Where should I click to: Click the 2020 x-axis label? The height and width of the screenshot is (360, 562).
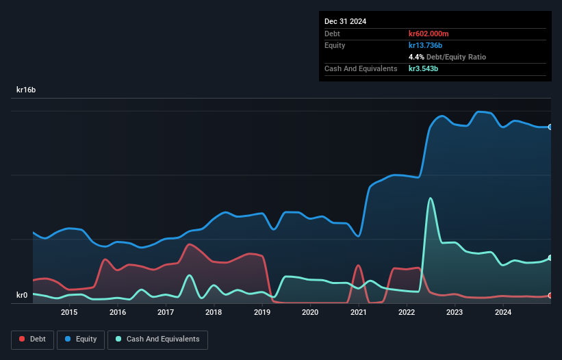[x=310, y=312]
